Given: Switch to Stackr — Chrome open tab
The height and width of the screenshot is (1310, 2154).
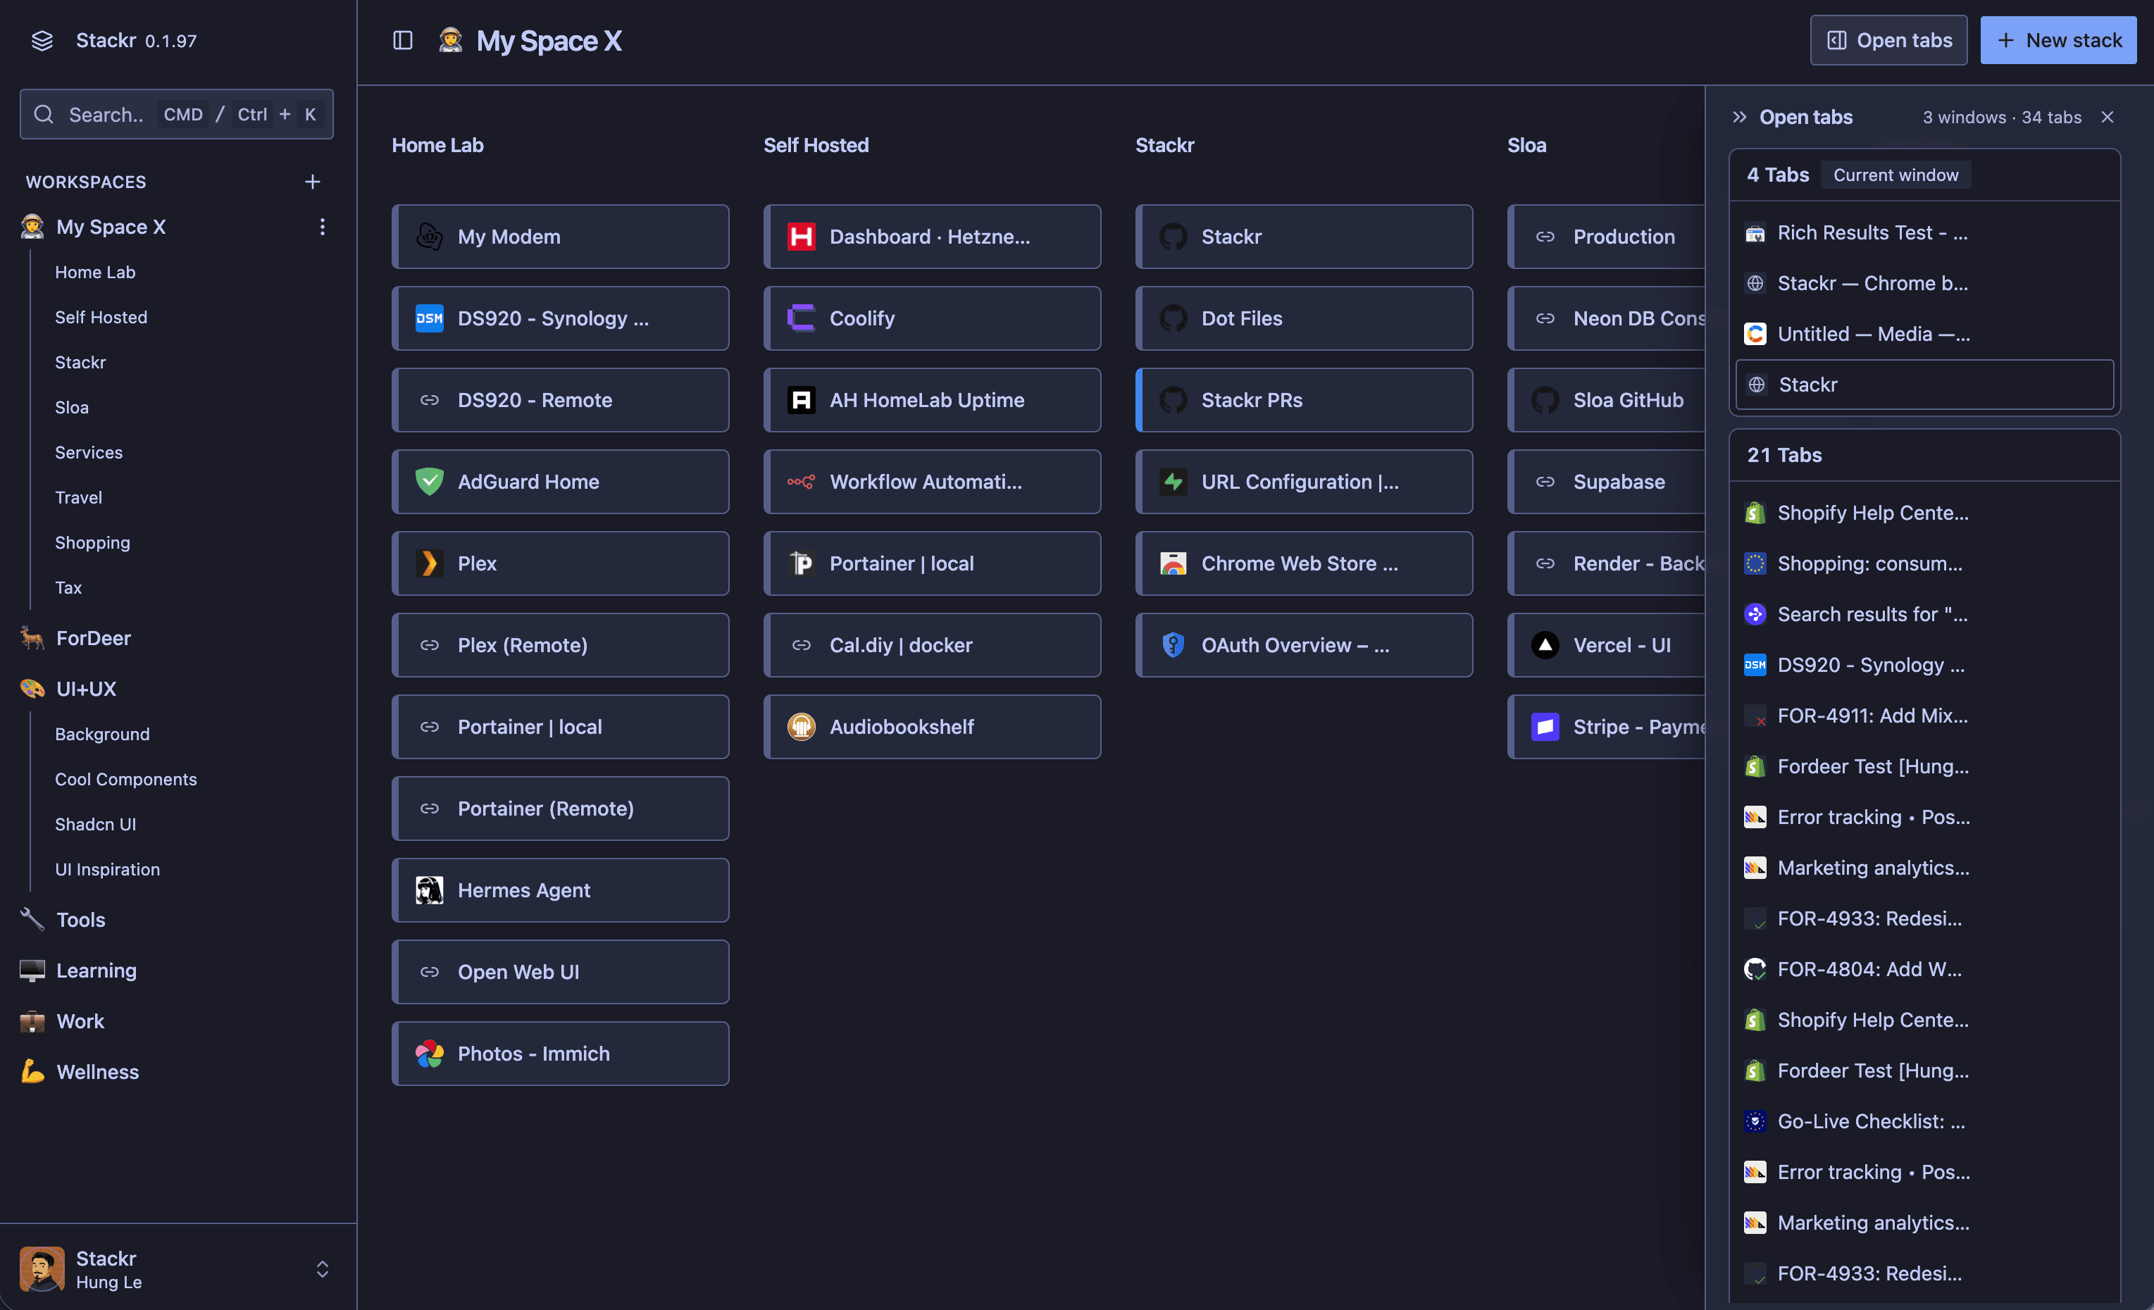Looking at the screenshot, I should [x=1924, y=283].
